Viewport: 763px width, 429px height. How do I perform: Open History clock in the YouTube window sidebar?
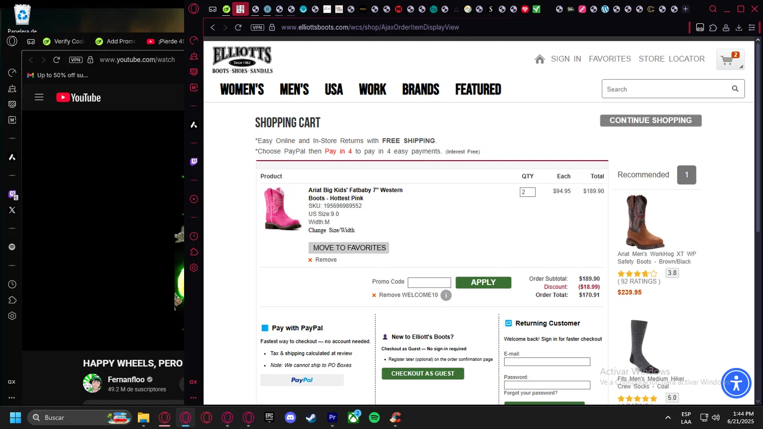12,285
